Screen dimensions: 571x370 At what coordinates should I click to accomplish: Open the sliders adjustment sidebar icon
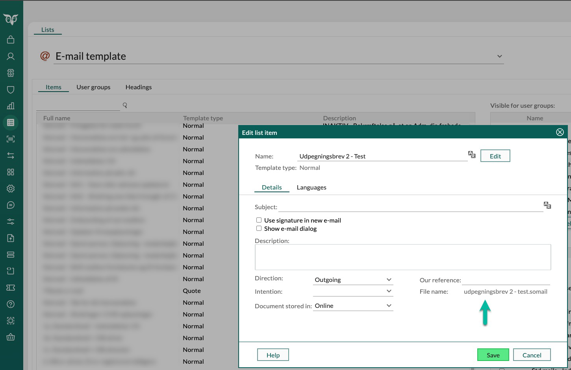click(11, 222)
